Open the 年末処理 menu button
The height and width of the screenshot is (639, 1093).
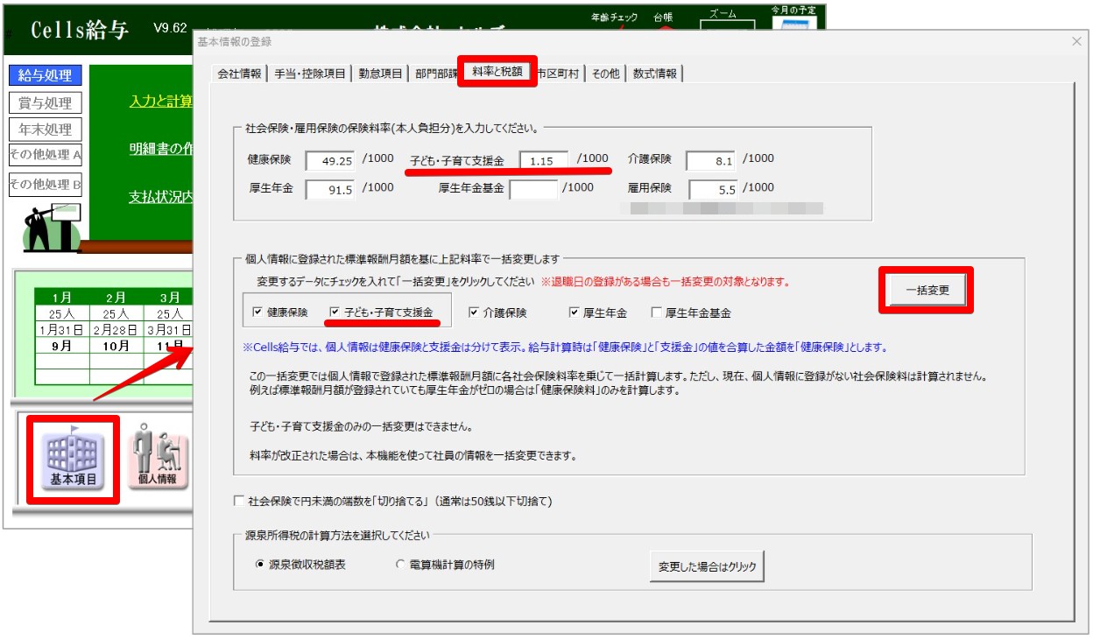46,130
